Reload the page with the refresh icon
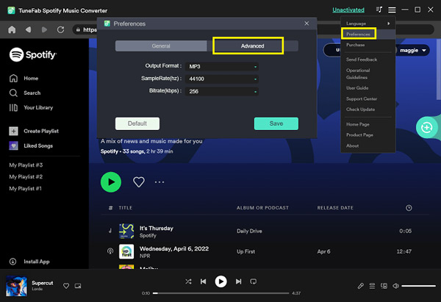 (60, 29)
